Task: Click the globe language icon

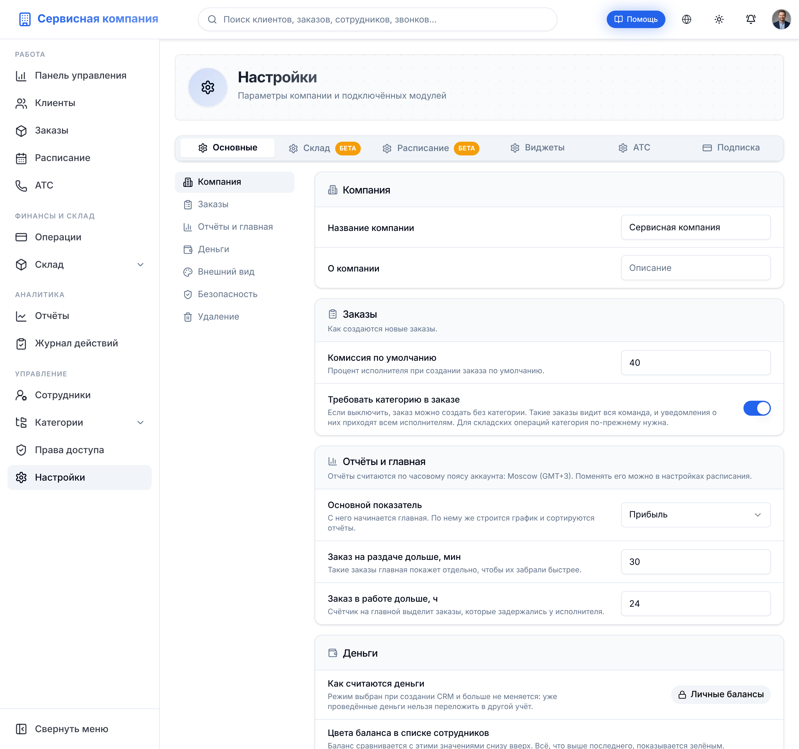Action: [686, 19]
